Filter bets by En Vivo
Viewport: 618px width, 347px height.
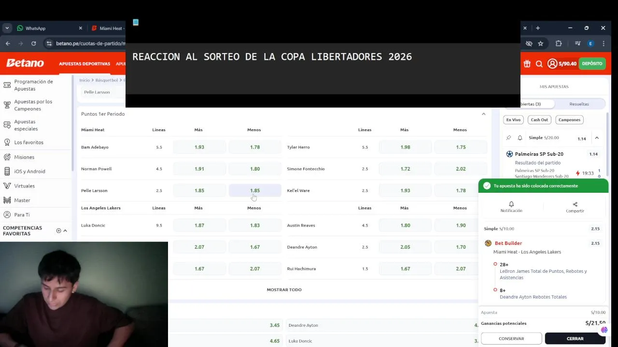click(513, 120)
